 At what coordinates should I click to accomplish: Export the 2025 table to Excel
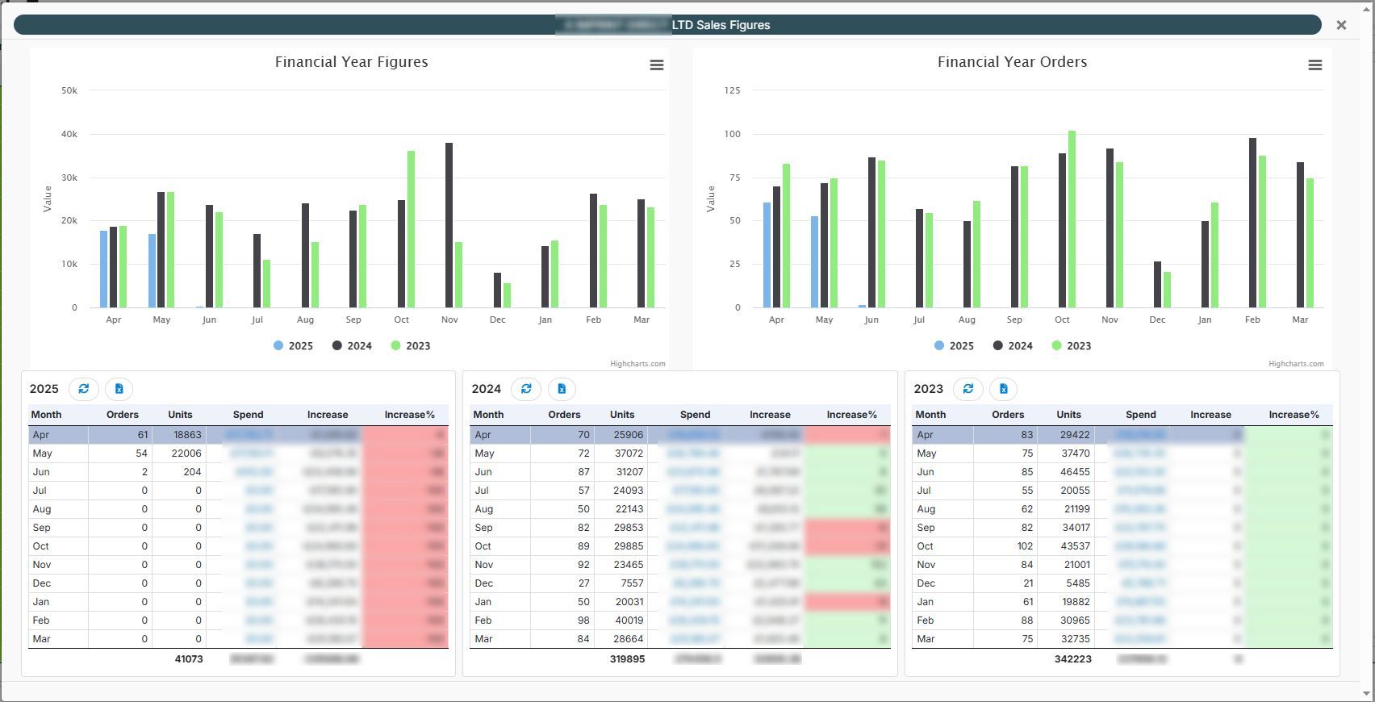[119, 389]
